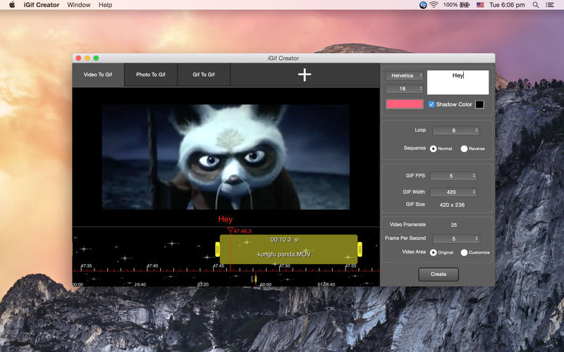Click the right yellow trim handle

360,249
